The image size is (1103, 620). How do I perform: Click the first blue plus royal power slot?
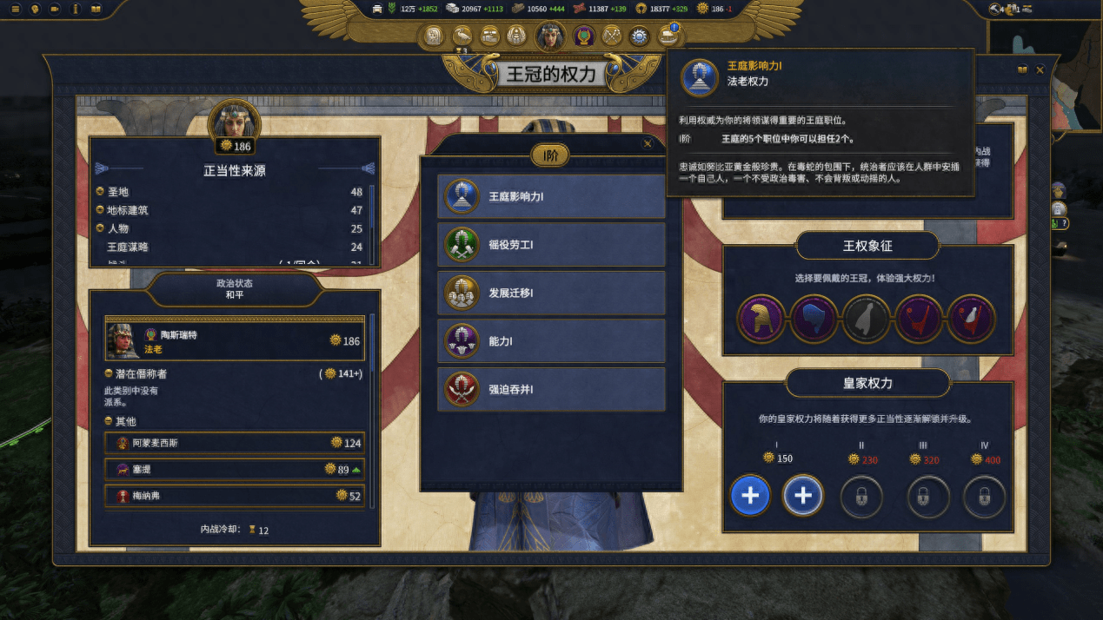coord(750,496)
